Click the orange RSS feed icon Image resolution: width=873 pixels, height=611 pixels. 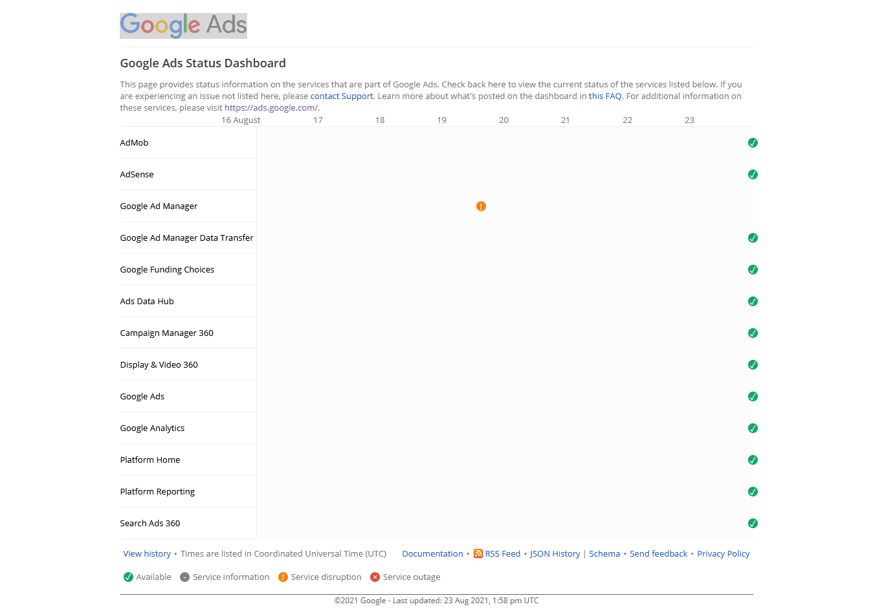tap(478, 553)
